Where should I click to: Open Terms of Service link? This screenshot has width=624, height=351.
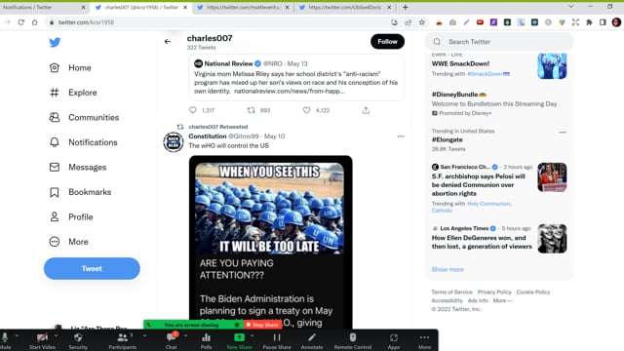click(451, 292)
